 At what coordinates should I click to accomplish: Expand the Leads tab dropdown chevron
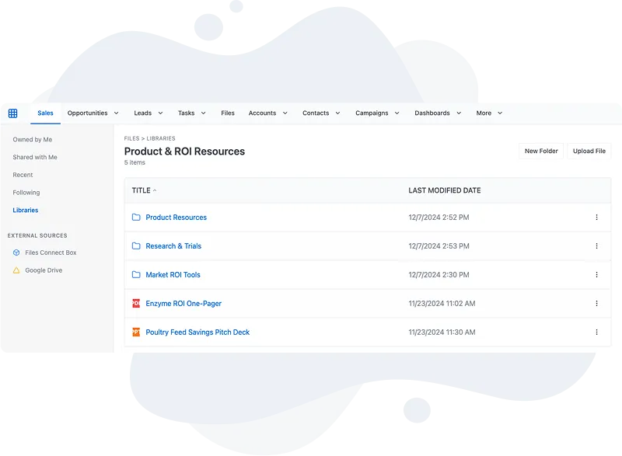click(160, 113)
